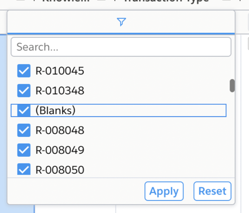Click the Search input field
Image resolution: width=249 pixels, height=213 pixels.
coord(121,47)
